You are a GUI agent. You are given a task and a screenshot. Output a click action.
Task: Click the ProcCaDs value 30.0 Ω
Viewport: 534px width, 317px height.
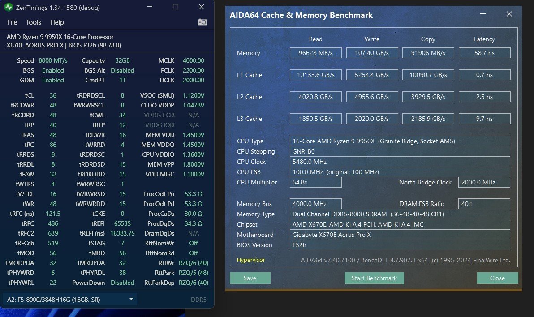194,214
